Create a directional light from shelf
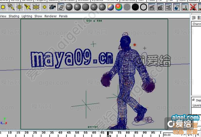The width and height of the screenshot is (201, 137). click(x=11, y=7)
